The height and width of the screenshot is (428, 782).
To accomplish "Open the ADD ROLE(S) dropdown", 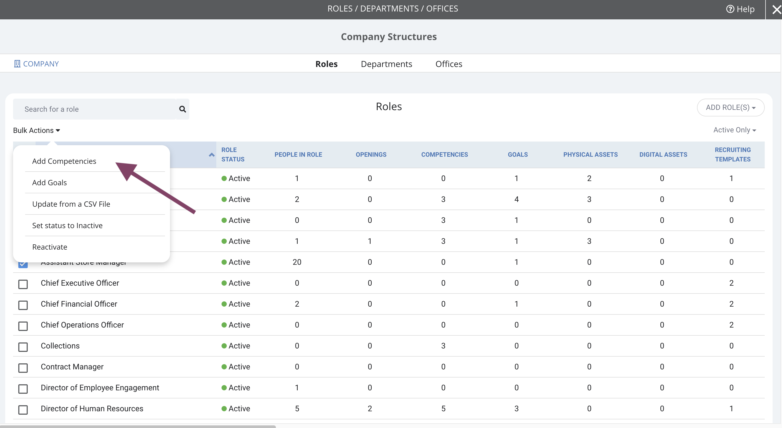I will pos(730,108).
